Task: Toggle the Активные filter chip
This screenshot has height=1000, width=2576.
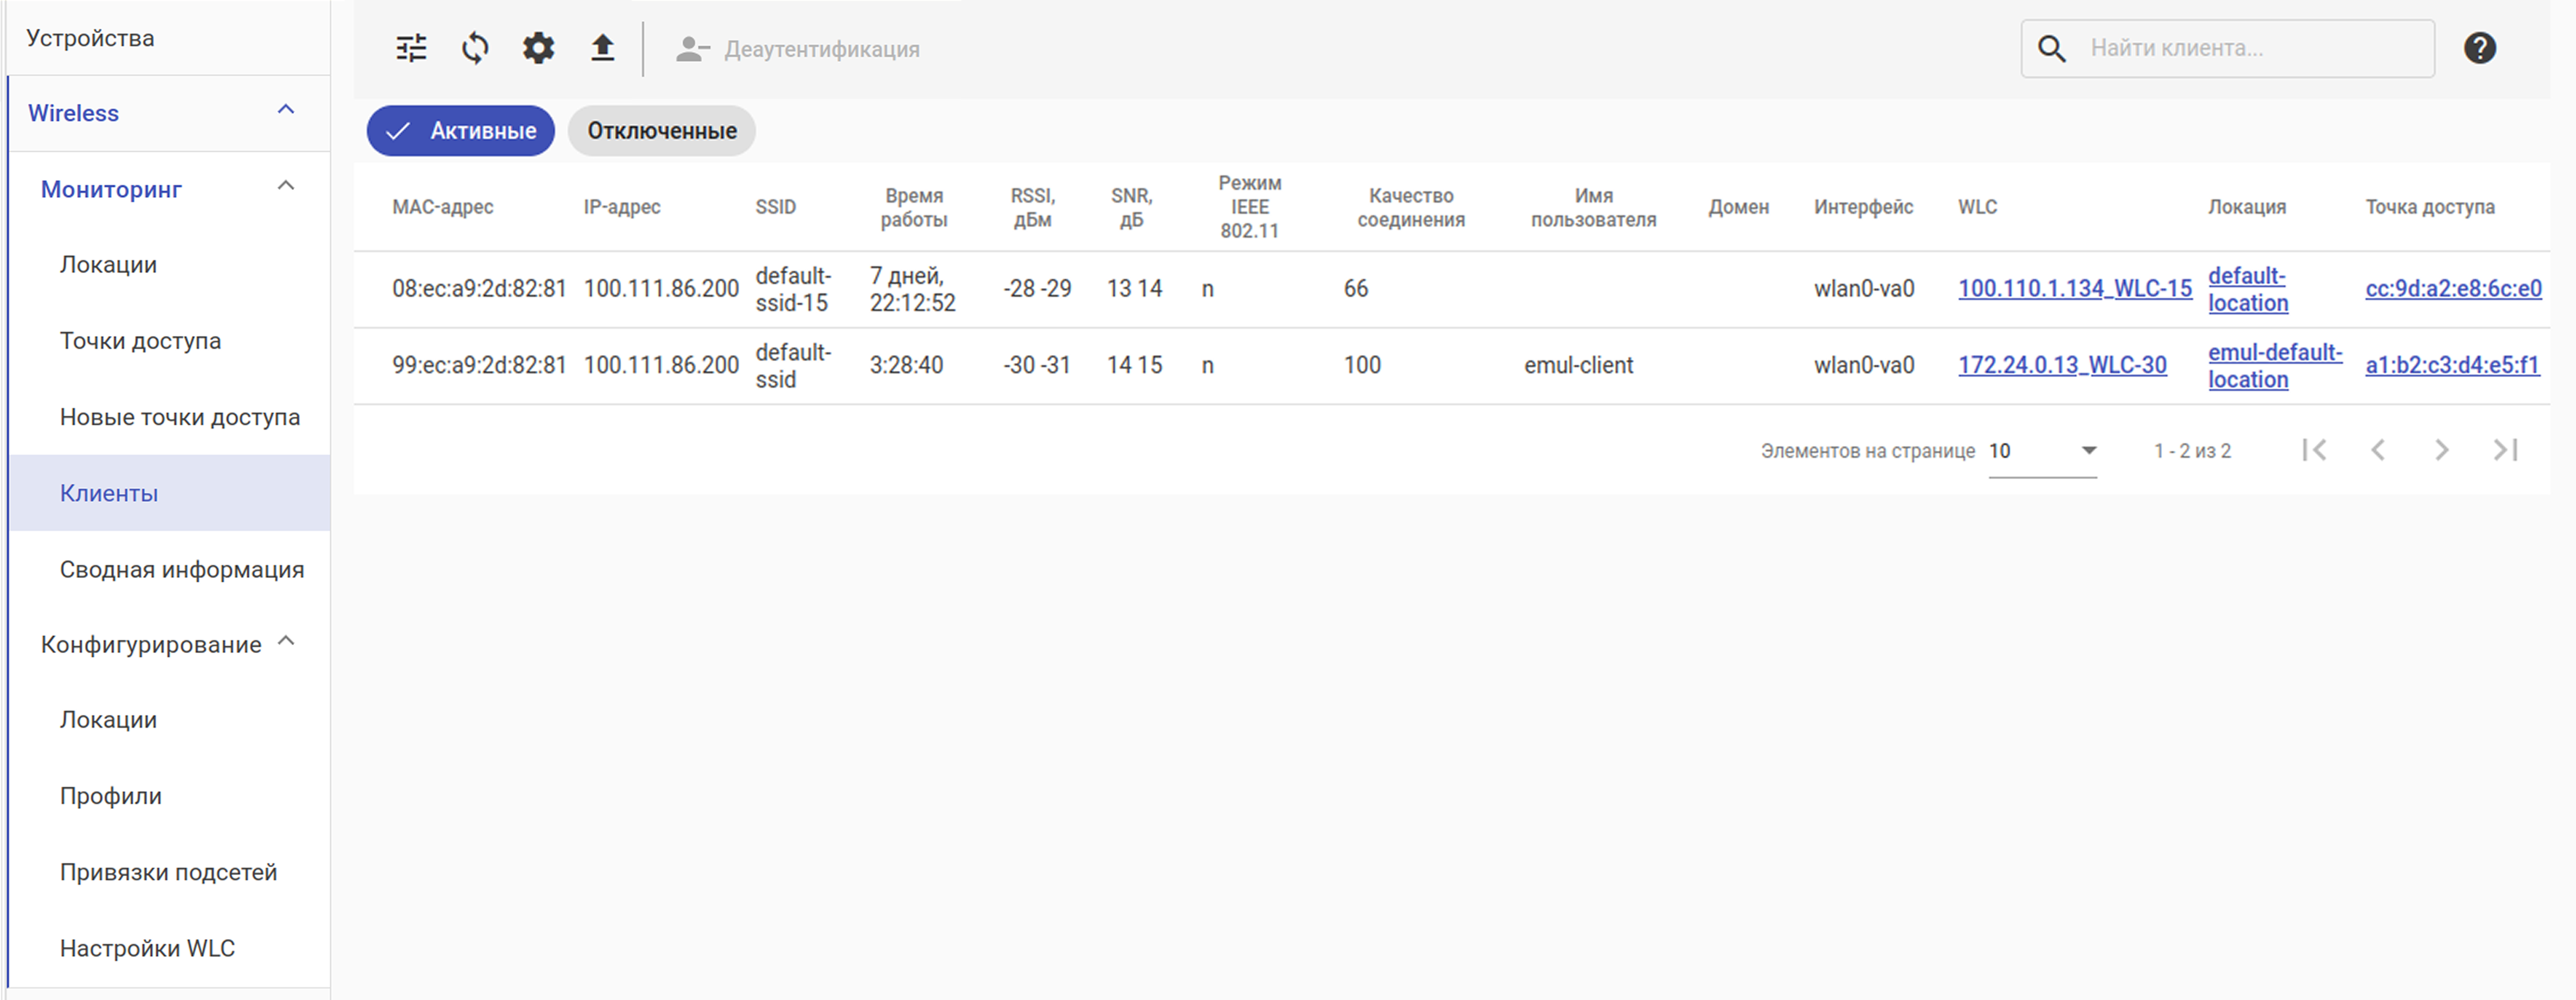Action: coord(461,131)
